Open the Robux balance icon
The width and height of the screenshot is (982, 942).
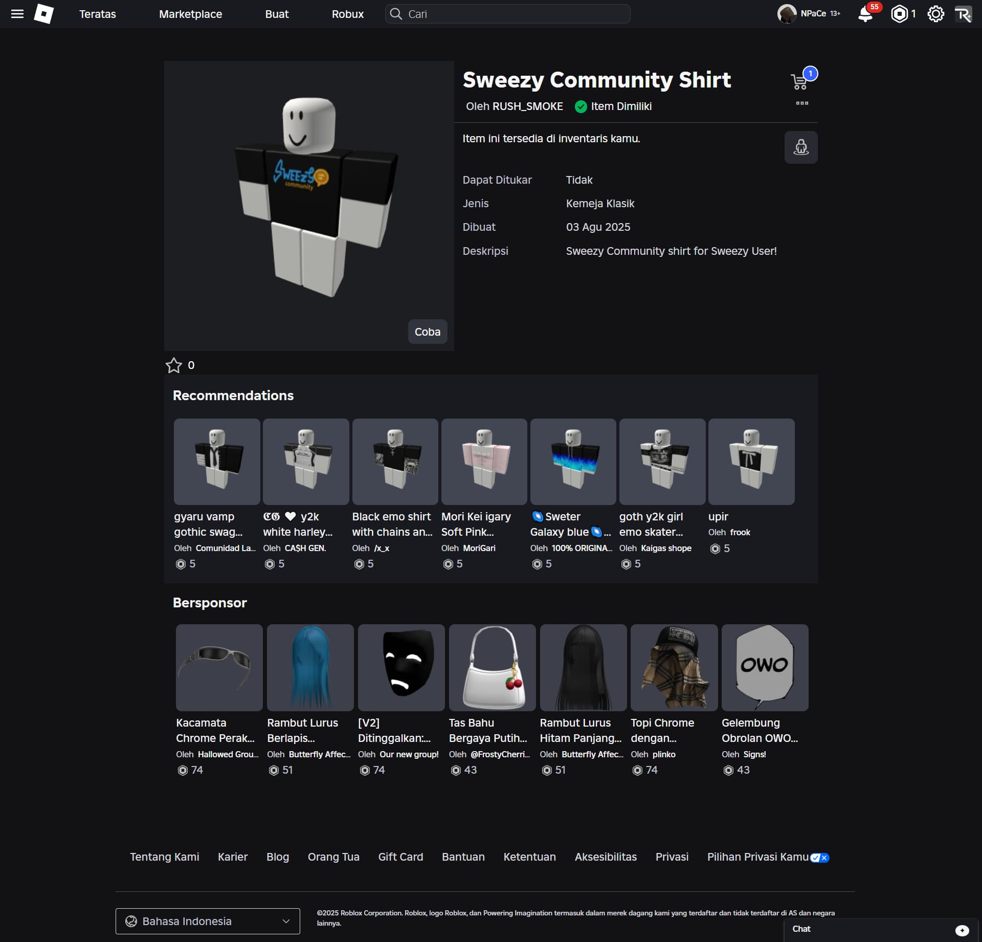(x=899, y=14)
